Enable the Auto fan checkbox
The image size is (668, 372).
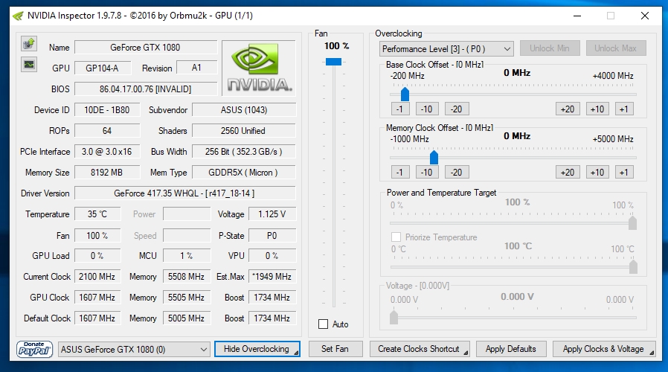[324, 324]
